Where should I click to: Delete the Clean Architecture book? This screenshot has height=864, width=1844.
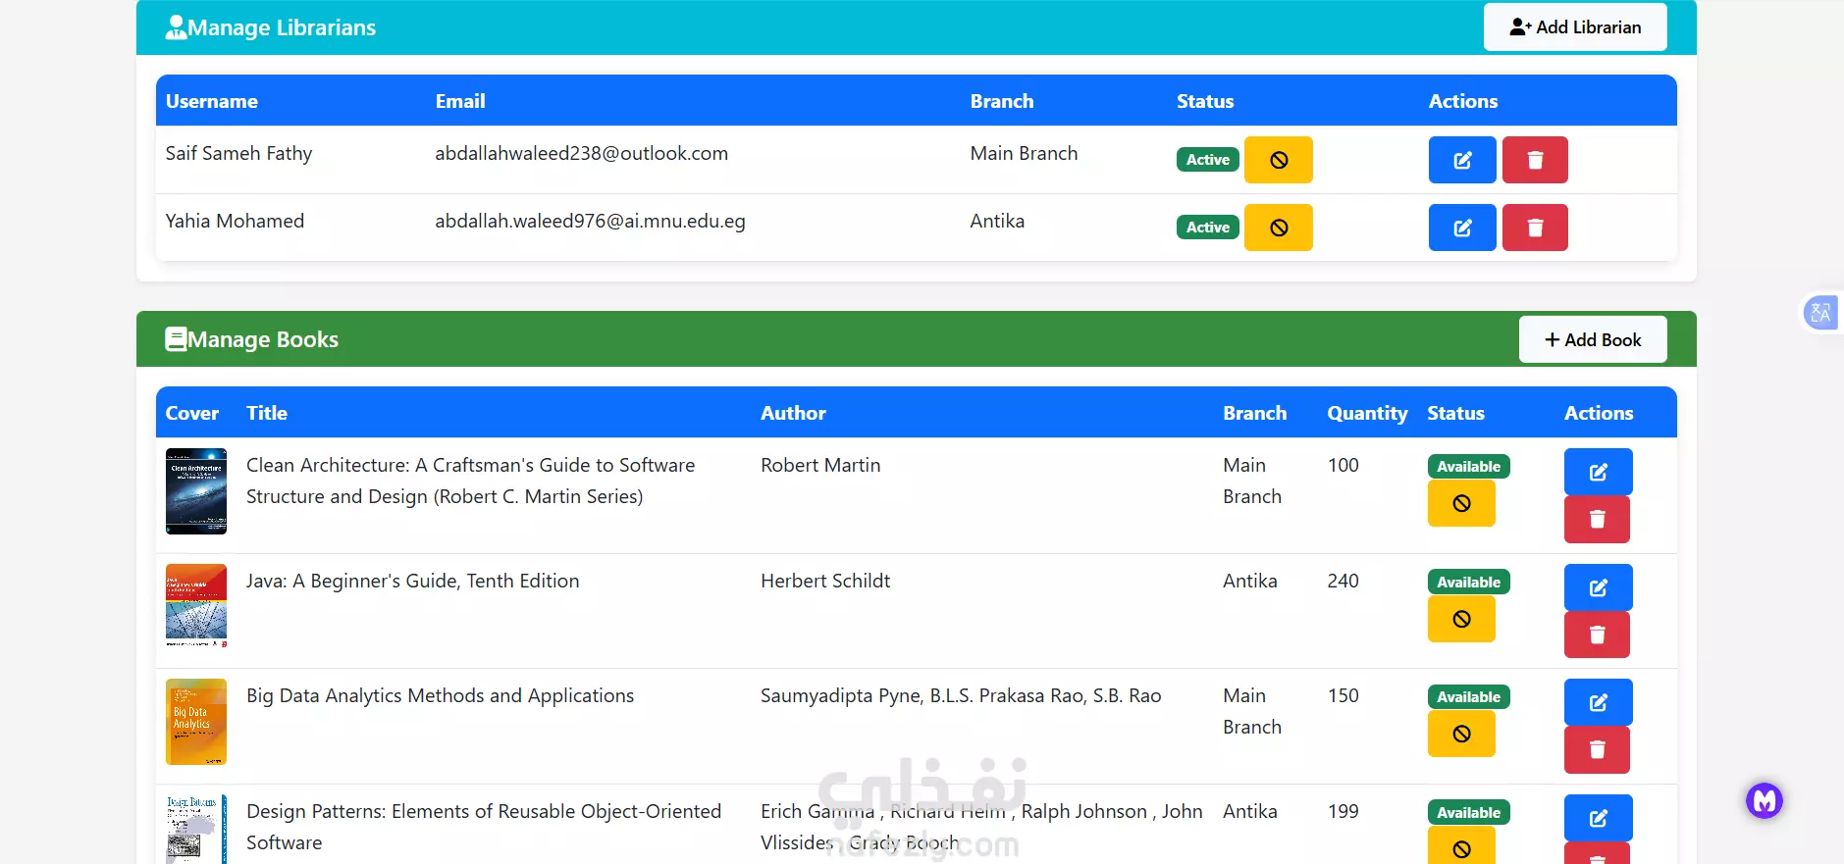point(1597,519)
